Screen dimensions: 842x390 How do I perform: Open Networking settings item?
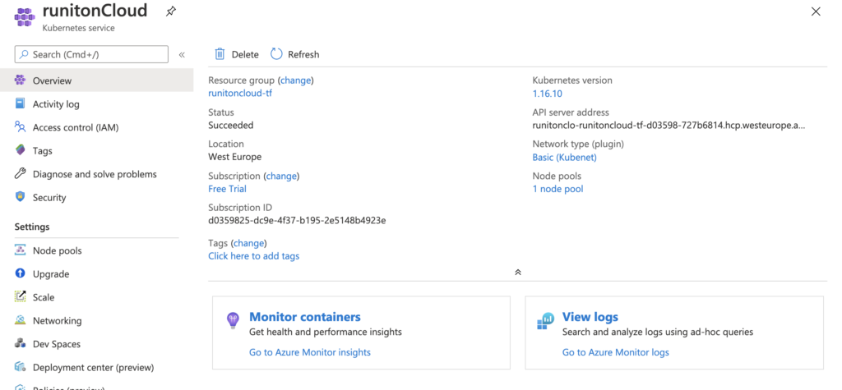point(97,320)
